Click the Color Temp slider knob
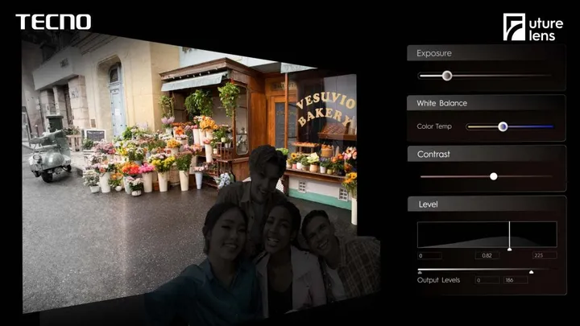The width and height of the screenshot is (580, 326). [503, 126]
